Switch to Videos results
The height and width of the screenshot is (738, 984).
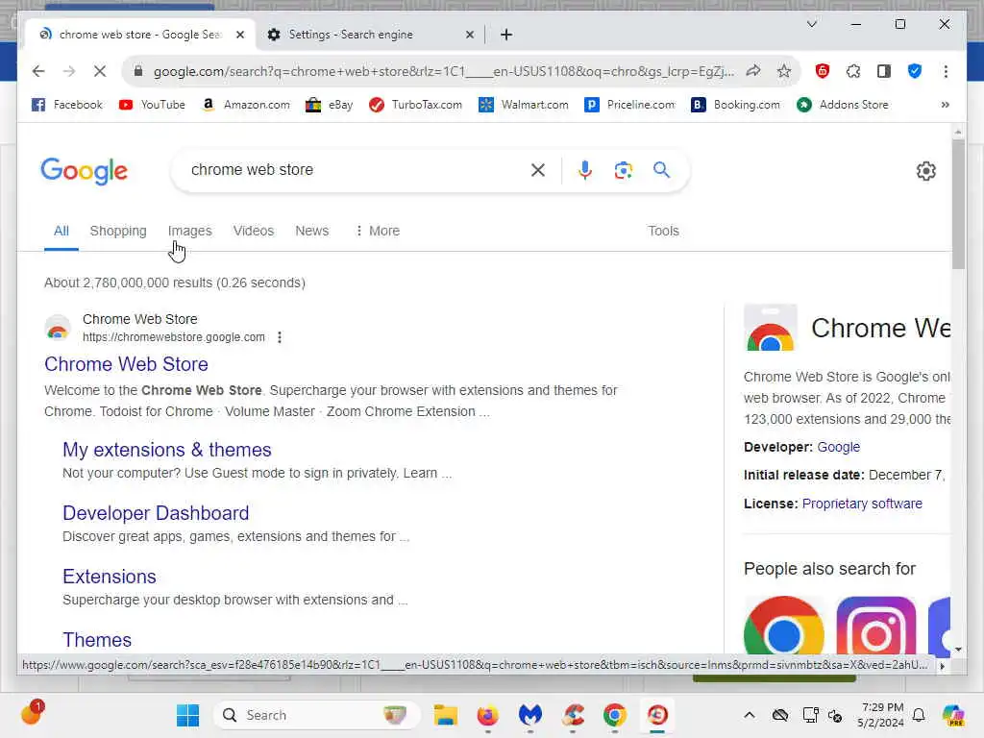click(x=254, y=231)
